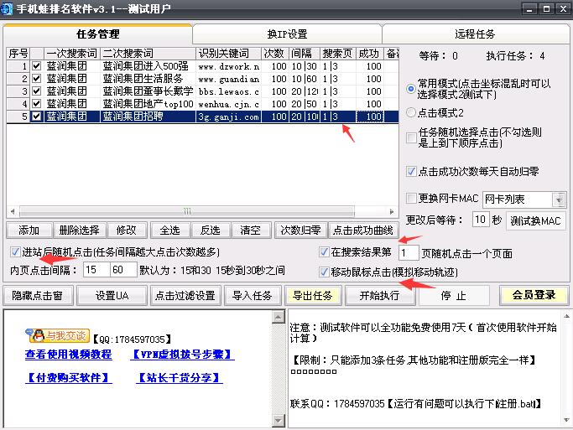Enable 更换网卡MAC checkbox
573x430 pixels.
tap(411, 199)
